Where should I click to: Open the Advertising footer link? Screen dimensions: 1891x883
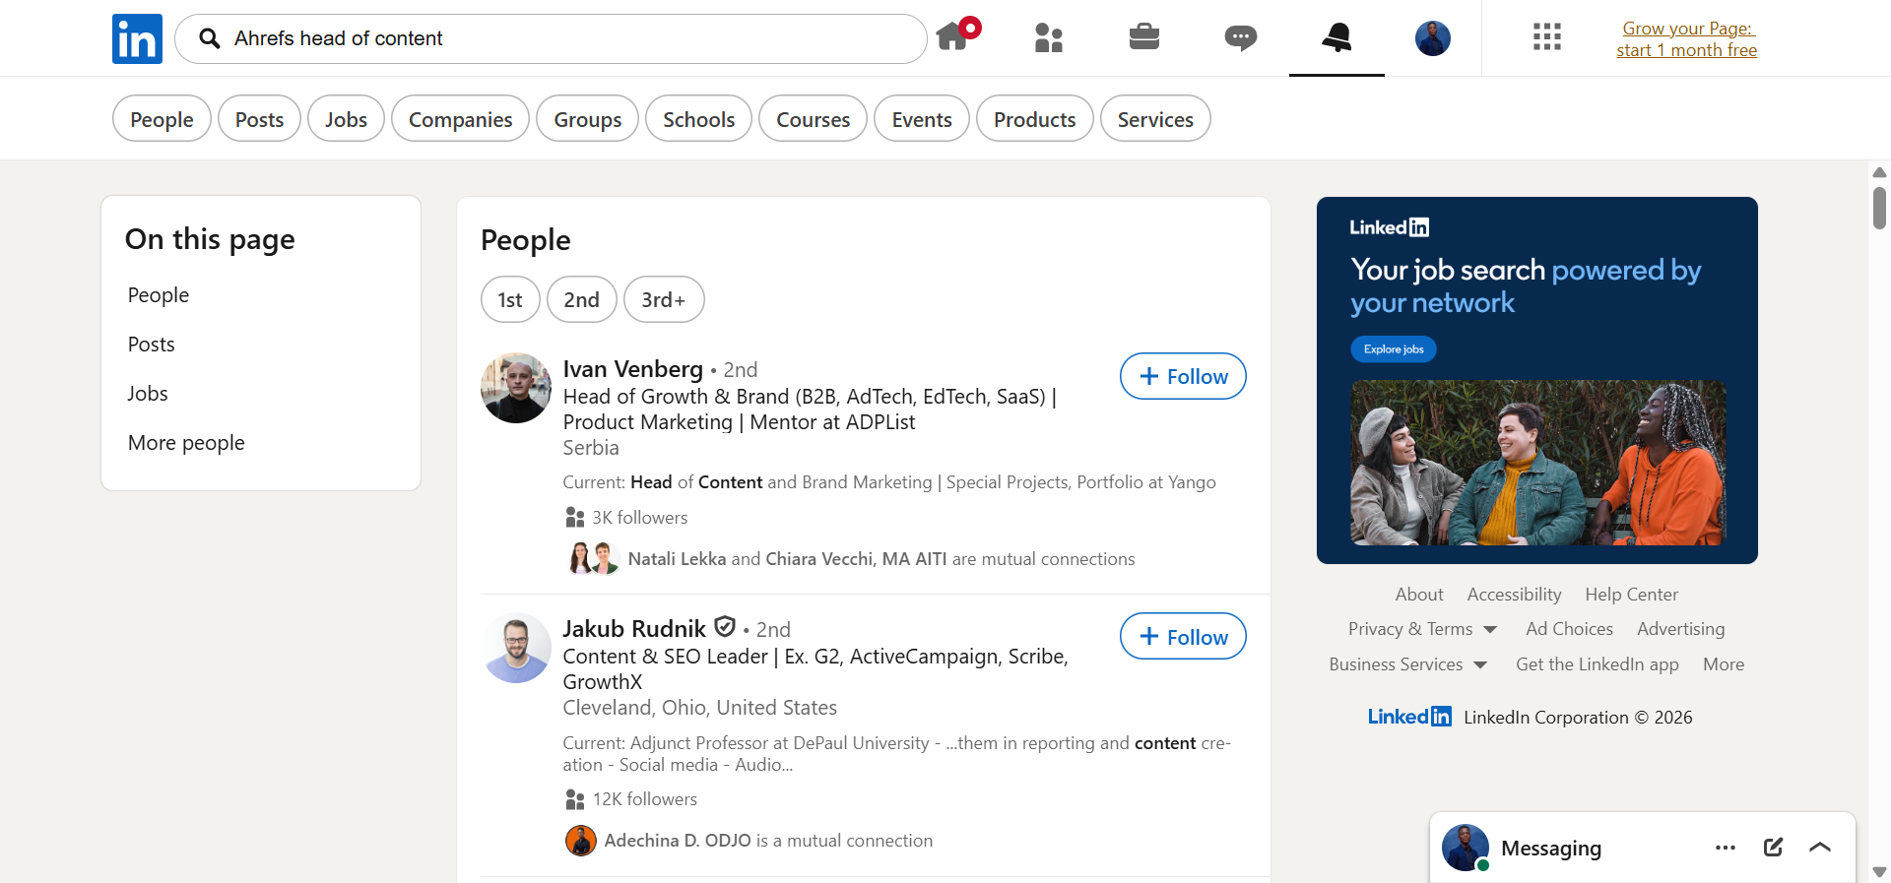point(1680,629)
